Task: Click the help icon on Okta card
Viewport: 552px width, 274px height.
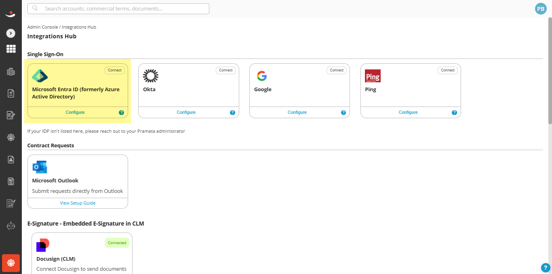Action: click(232, 113)
